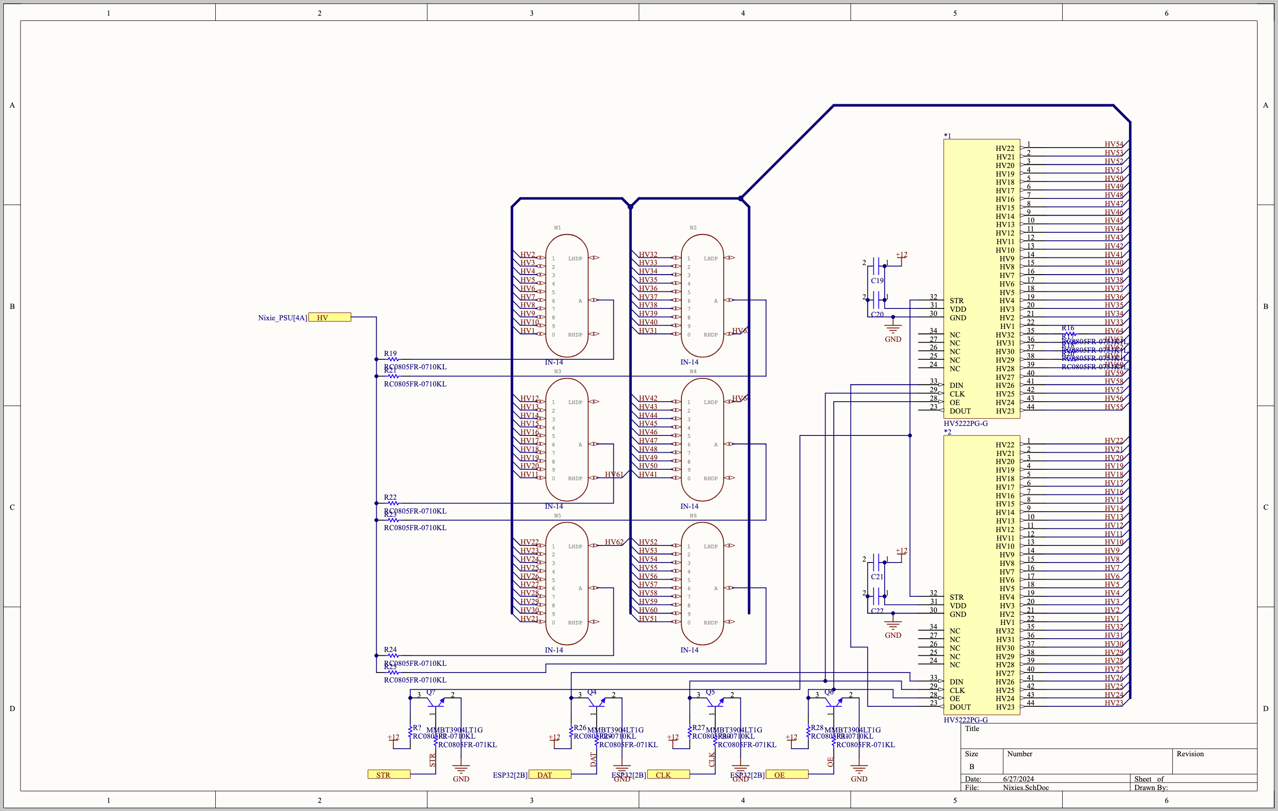Select the R19 resistor symbol

point(393,359)
